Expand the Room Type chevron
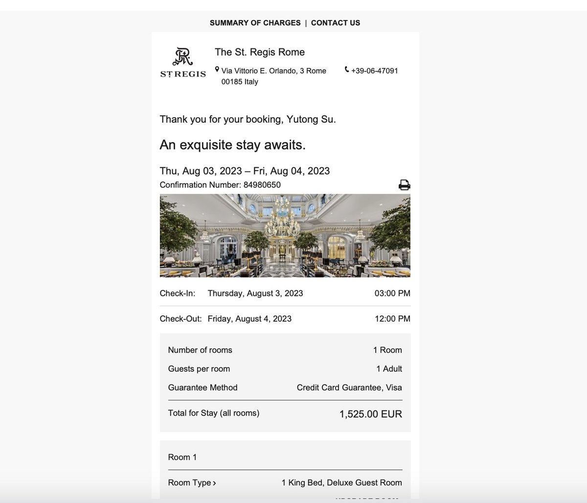 pyautogui.click(x=214, y=483)
